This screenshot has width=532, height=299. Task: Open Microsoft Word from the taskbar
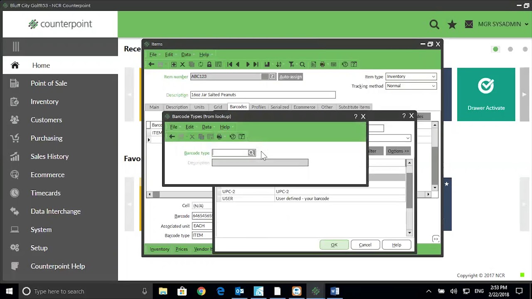pos(335,292)
